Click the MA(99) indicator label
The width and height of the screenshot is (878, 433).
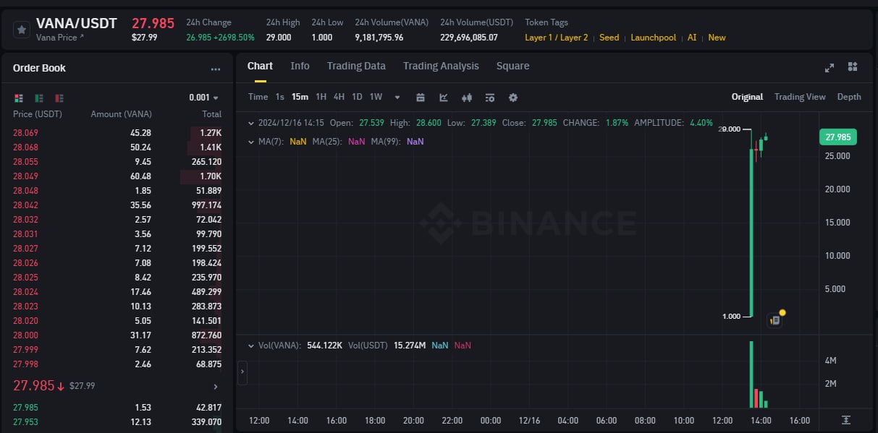(x=384, y=142)
